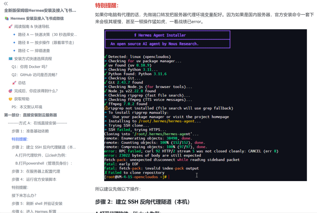Go to 路径 C — 排错速查 entry
This screenshot has width=317, height=213.
tap(34, 51)
